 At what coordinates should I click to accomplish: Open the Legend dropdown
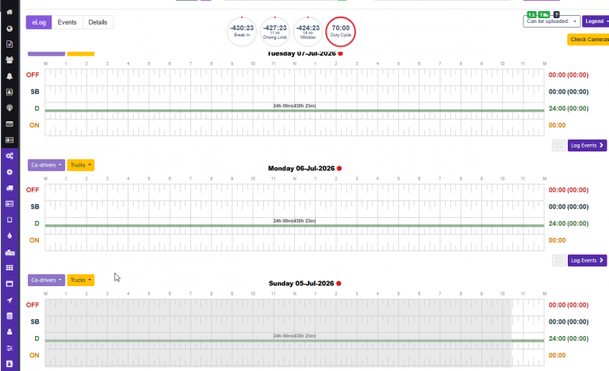tap(596, 21)
